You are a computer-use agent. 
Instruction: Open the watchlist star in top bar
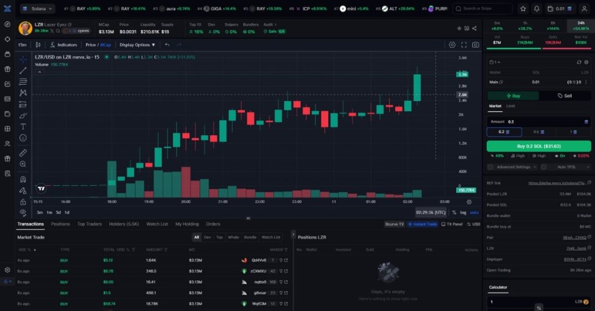(x=523, y=8)
